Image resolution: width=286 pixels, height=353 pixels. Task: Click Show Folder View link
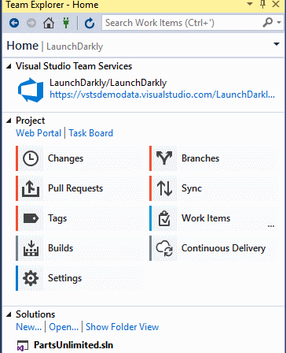point(123,327)
